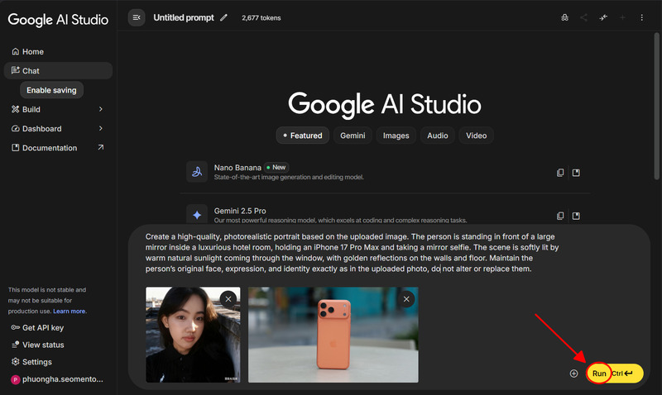
Task: Edit the Untitled prompt title pencil icon
Action: click(223, 17)
